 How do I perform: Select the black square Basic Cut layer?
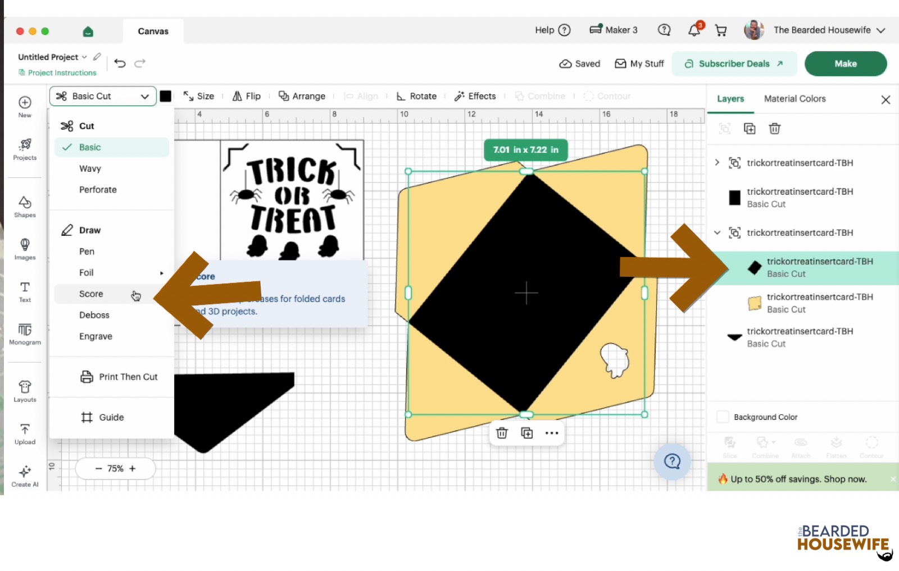click(803, 198)
